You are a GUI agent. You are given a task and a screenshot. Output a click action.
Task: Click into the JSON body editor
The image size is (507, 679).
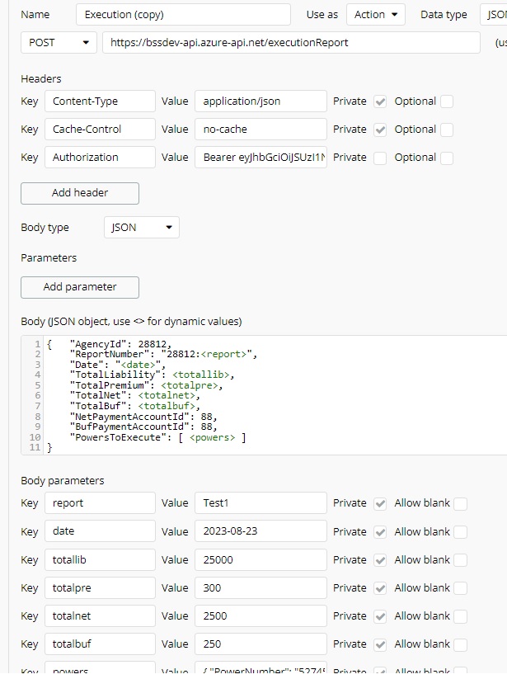coord(272,394)
